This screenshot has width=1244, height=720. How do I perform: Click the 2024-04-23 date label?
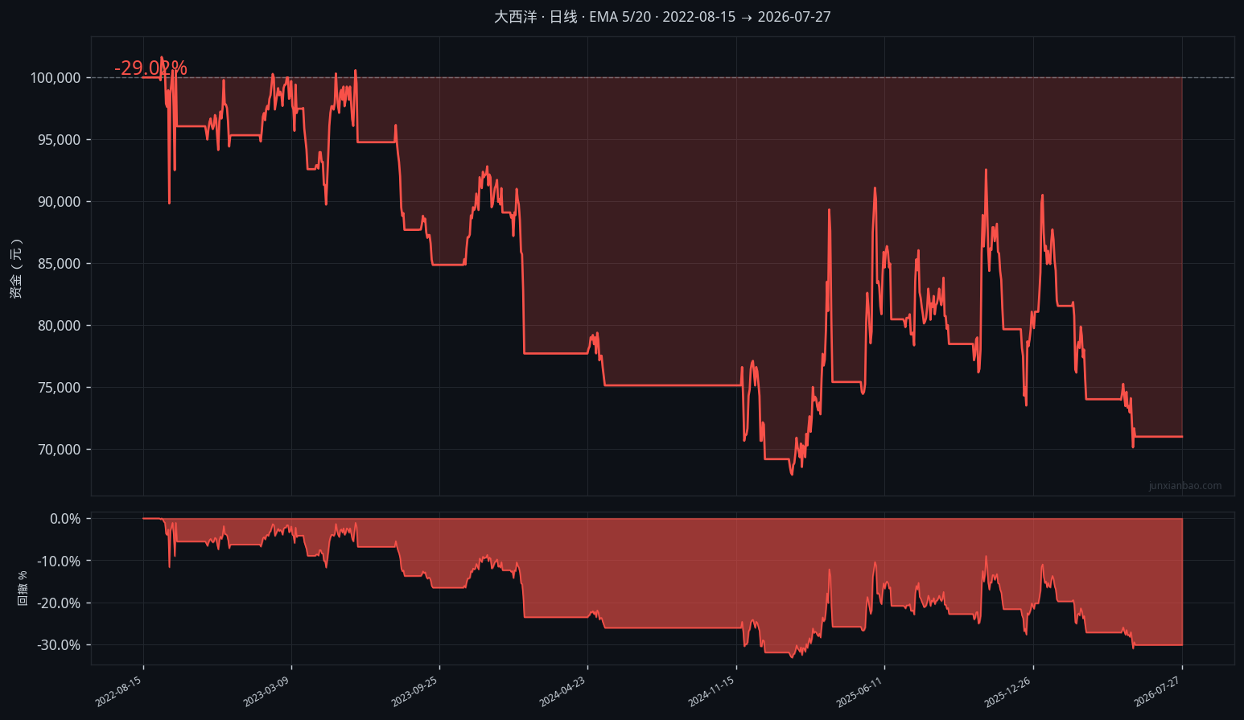562,692
